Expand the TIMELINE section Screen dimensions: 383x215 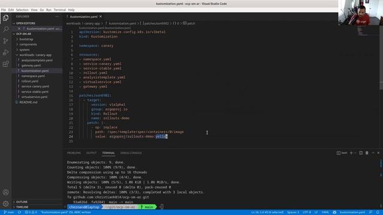tap(22, 207)
